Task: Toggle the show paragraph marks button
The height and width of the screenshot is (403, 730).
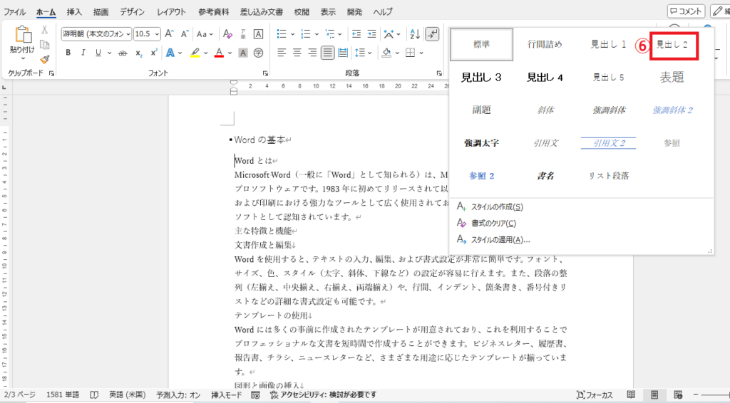Action: [x=432, y=34]
